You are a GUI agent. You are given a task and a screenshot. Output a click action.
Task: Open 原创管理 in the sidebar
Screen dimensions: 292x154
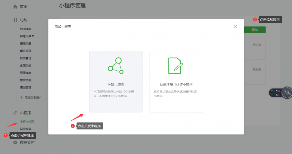pyautogui.click(x=26, y=87)
